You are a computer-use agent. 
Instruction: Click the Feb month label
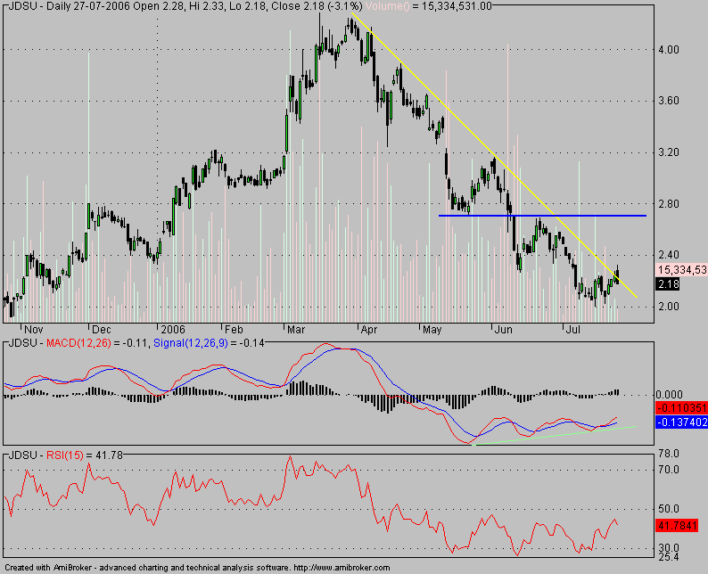coord(234,330)
